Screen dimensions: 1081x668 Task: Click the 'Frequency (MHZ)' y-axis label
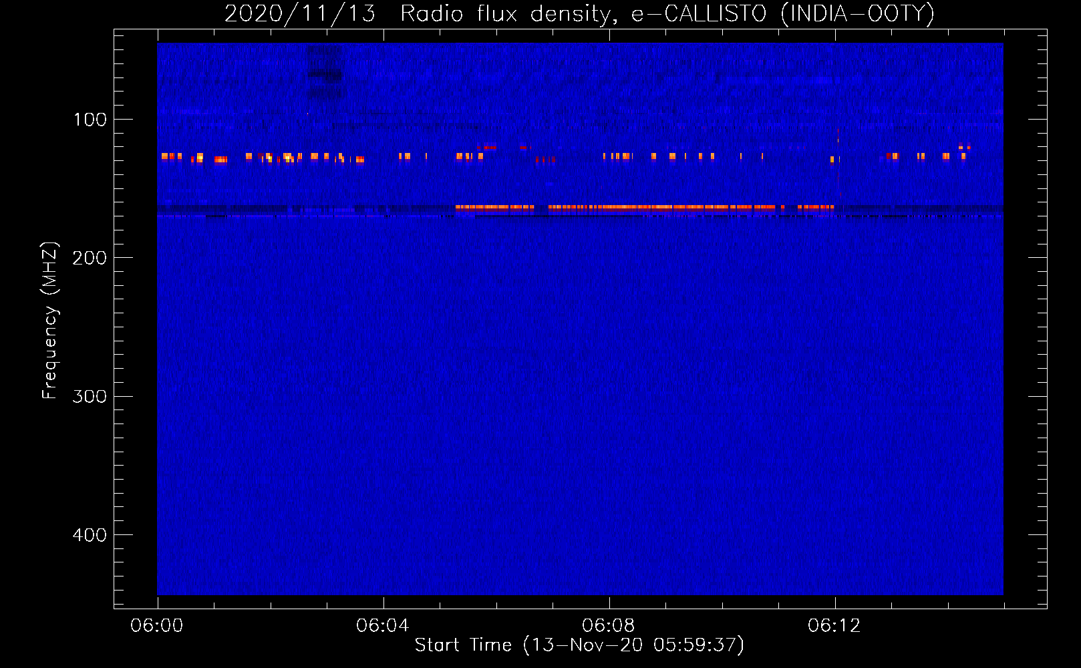50,321
